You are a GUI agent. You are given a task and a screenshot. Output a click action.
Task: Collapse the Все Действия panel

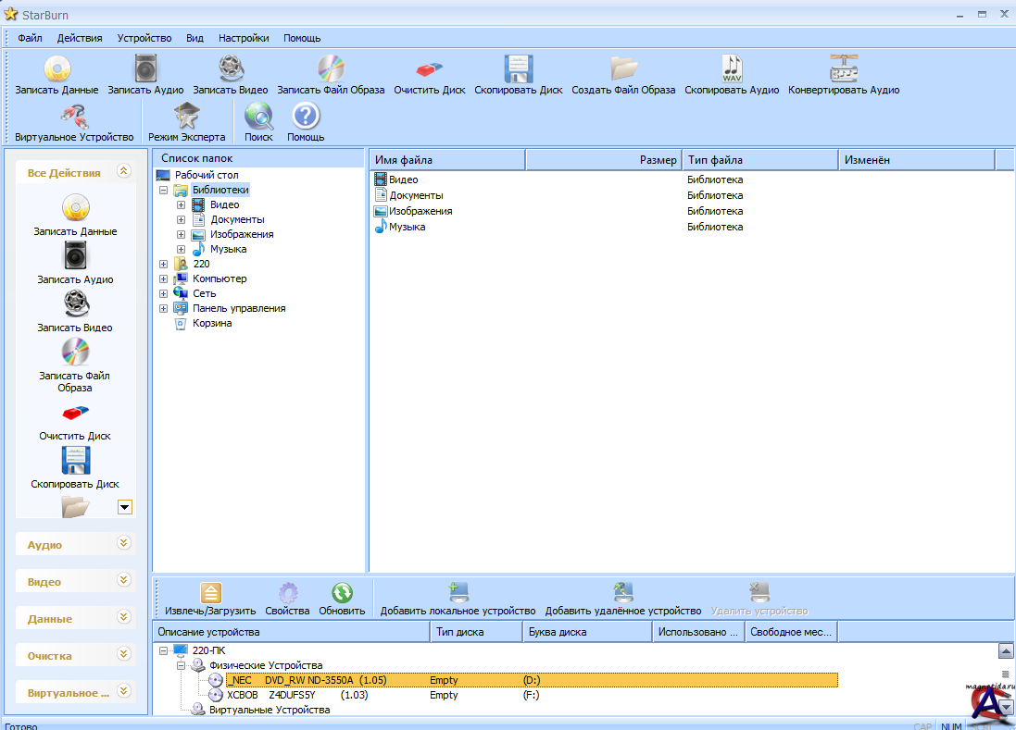pyautogui.click(x=122, y=171)
